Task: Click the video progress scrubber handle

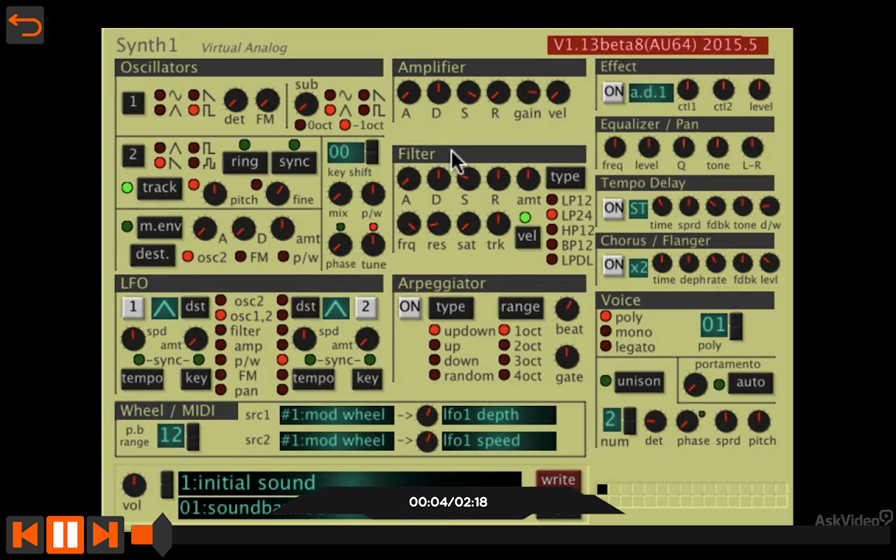Action: (x=162, y=535)
